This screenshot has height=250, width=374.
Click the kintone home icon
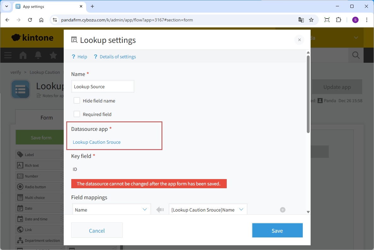(23, 55)
